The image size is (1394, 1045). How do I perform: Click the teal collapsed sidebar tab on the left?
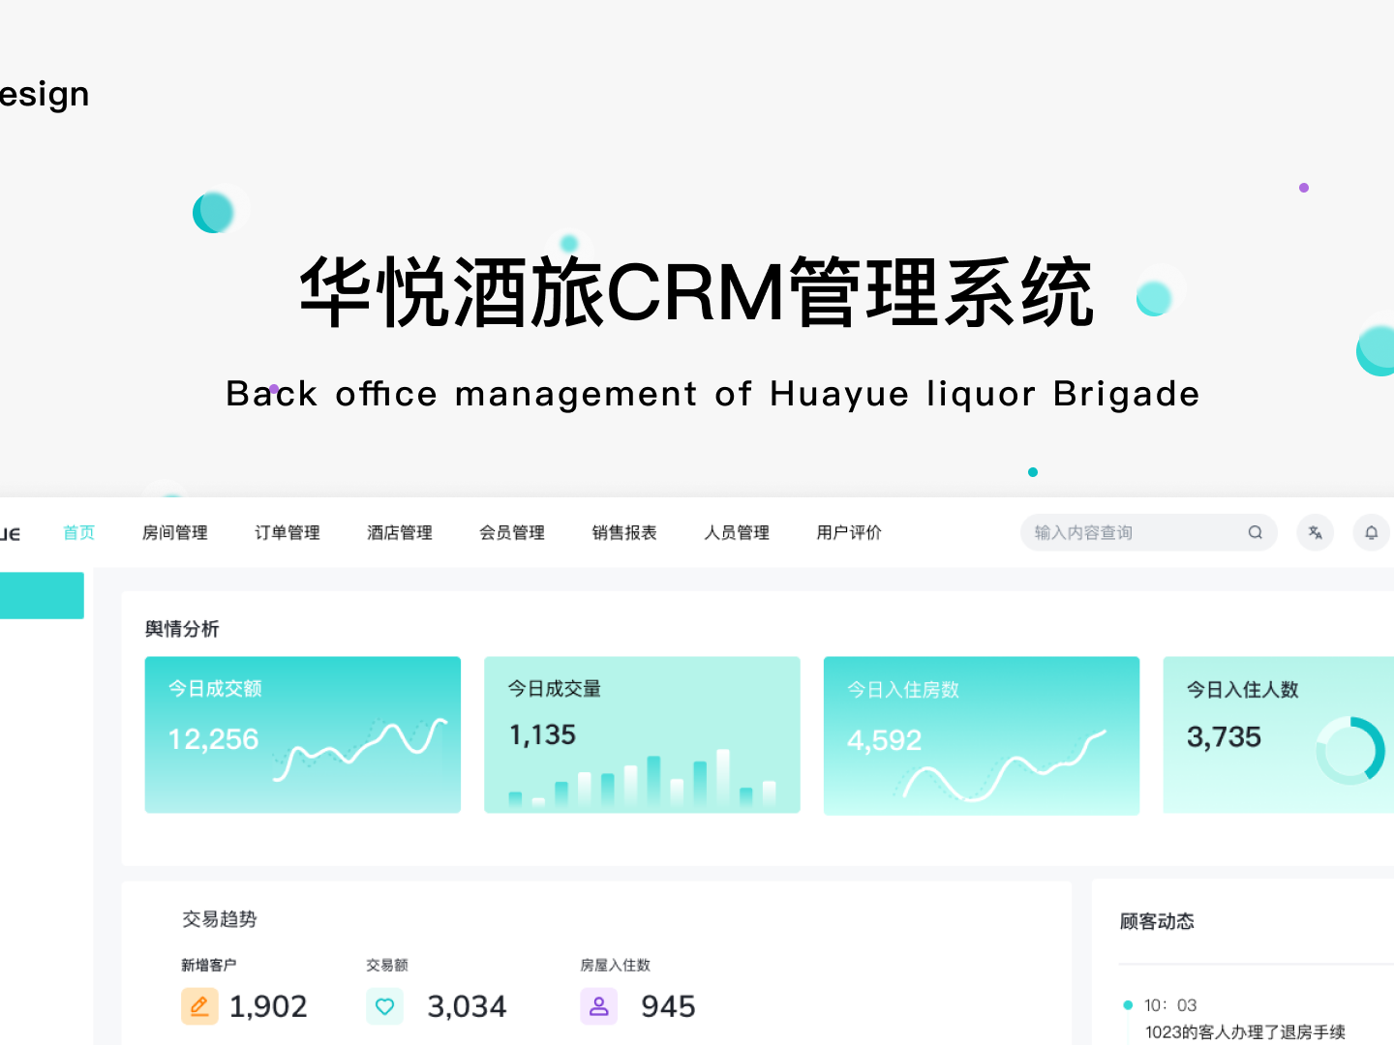coord(41,595)
